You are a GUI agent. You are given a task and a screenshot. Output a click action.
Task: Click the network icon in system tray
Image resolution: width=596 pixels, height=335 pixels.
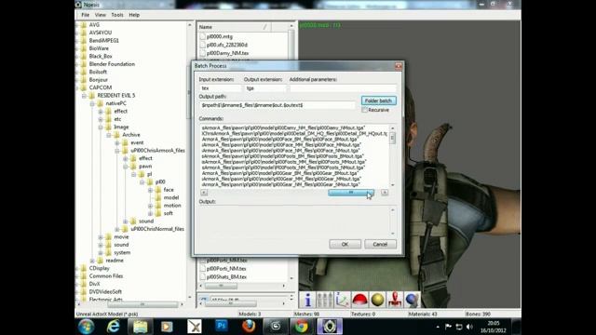[x=459, y=327]
